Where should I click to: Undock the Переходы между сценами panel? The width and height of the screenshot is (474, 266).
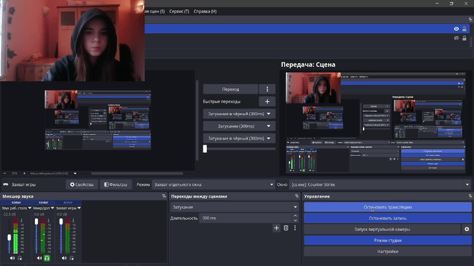tap(297, 196)
